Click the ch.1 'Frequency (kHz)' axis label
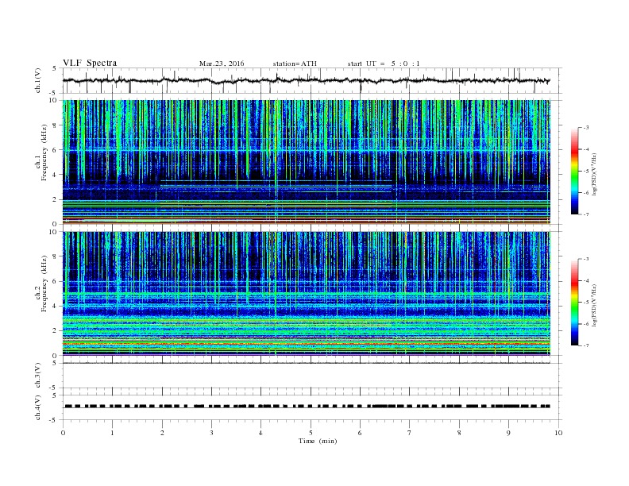The width and height of the screenshot is (629, 486). (x=44, y=152)
